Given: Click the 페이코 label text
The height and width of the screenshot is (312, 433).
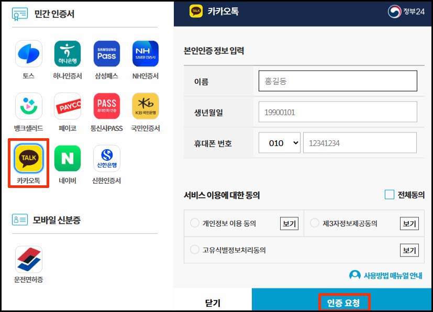Looking at the screenshot, I should 68,128.
